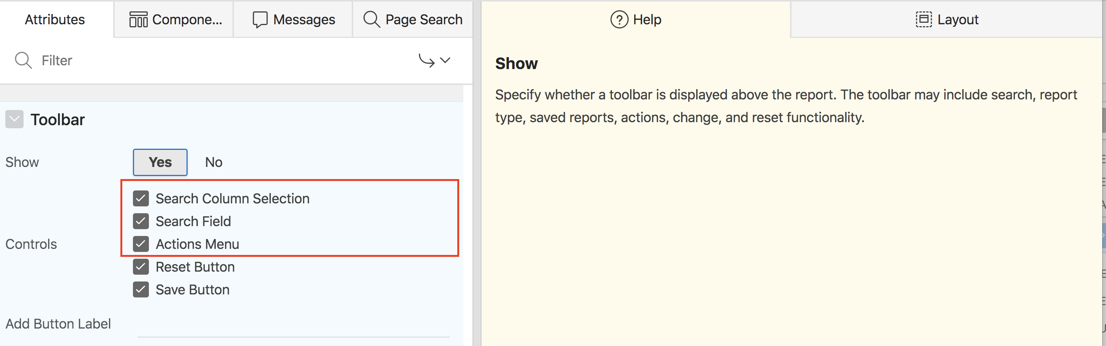Image resolution: width=1106 pixels, height=346 pixels.
Task: Turn off the Save Button checkbox
Action: (141, 289)
